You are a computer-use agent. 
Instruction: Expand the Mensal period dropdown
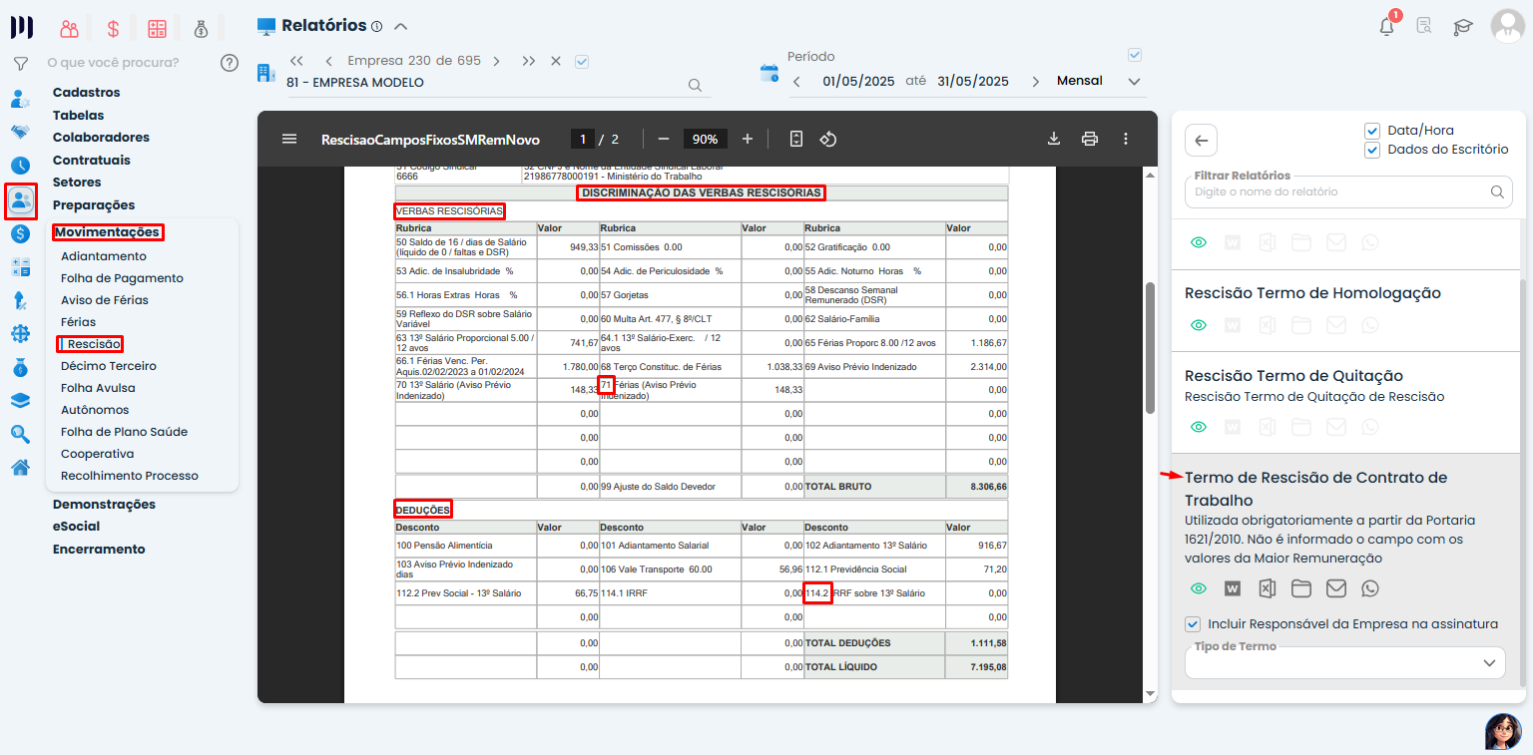pyautogui.click(x=1134, y=81)
